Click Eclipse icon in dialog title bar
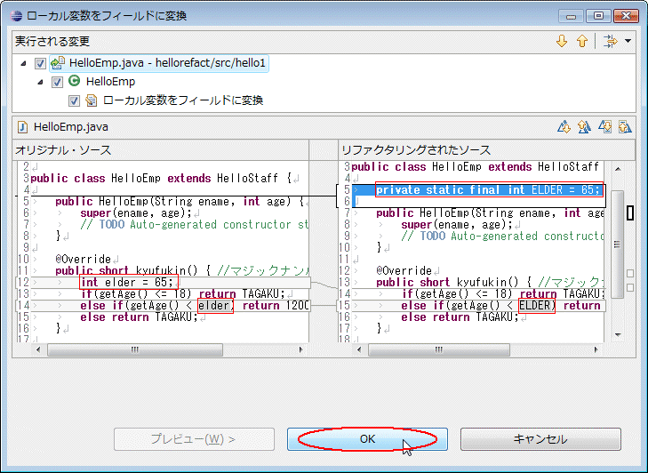The width and height of the screenshot is (648, 473). coord(17,16)
